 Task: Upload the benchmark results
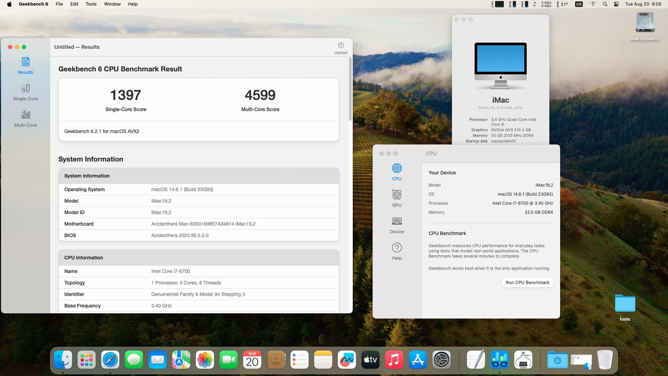tap(341, 48)
